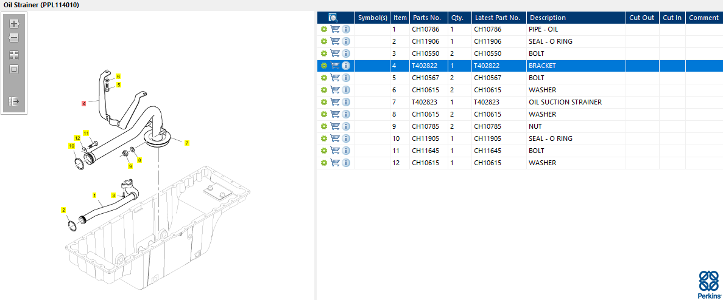This screenshot has height=300, width=723.
Task: Click the Comment column header
Action: point(704,18)
